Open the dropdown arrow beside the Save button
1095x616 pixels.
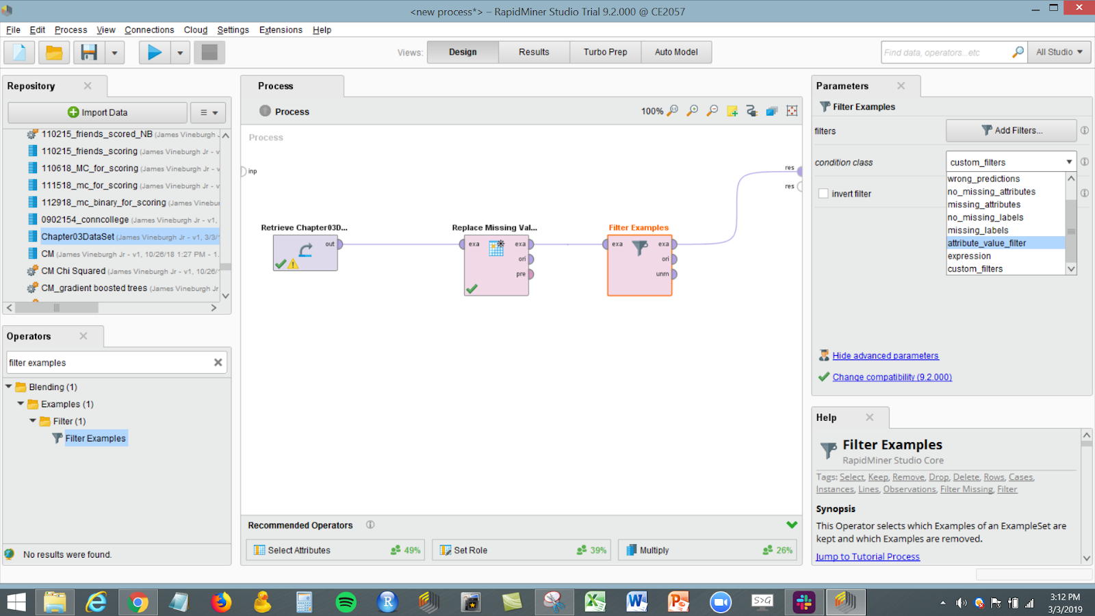(x=114, y=52)
